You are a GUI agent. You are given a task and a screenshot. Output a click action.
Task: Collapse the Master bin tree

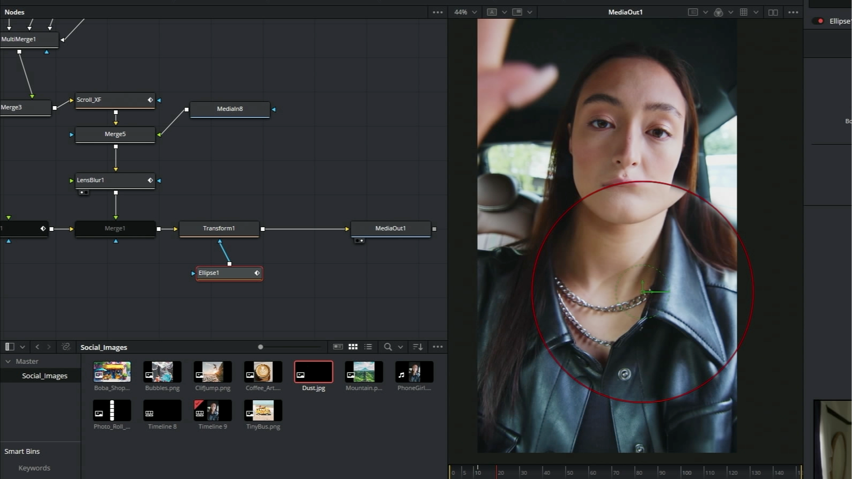point(8,362)
